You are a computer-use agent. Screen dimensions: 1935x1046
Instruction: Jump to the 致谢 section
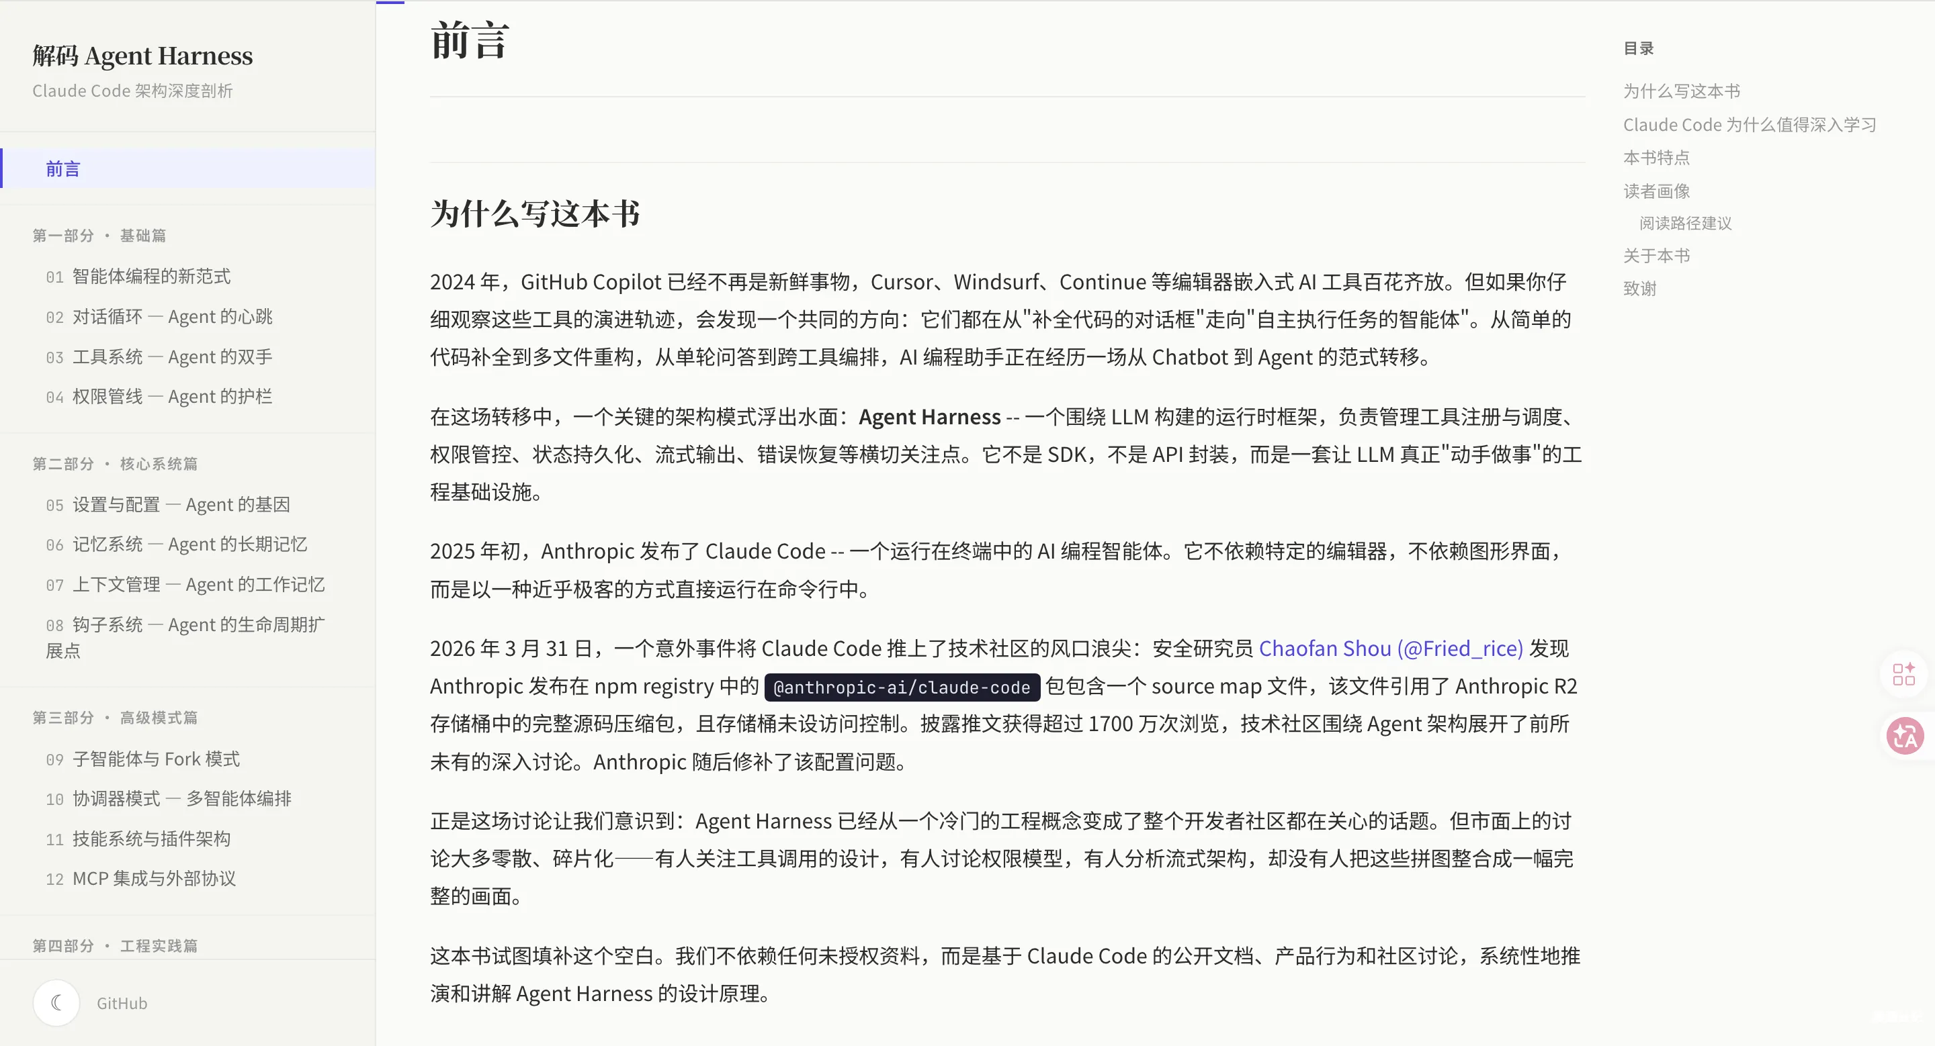(1640, 288)
